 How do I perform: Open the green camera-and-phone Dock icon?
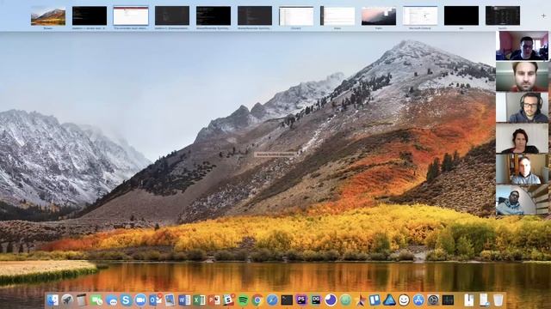(x=96, y=300)
